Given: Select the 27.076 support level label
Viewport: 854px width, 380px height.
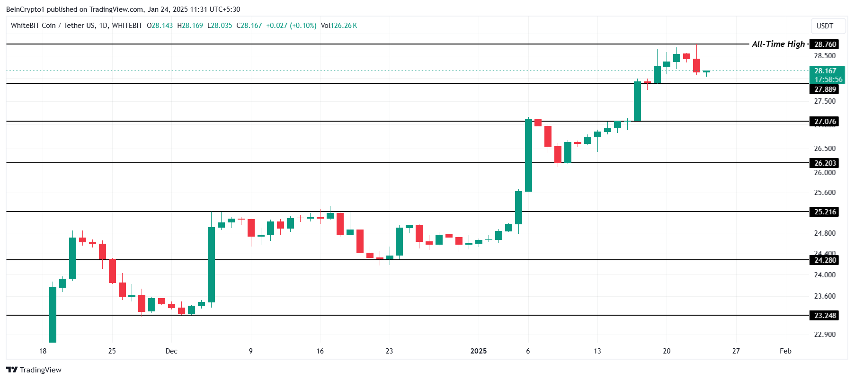Looking at the screenshot, I should coord(825,121).
